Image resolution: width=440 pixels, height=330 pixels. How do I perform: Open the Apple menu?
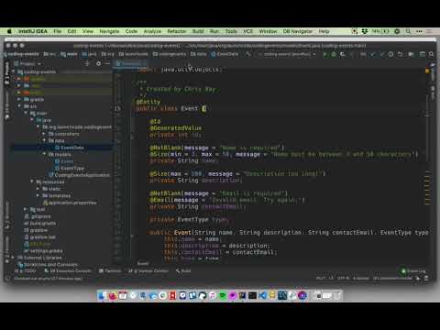(x=9, y=31)
